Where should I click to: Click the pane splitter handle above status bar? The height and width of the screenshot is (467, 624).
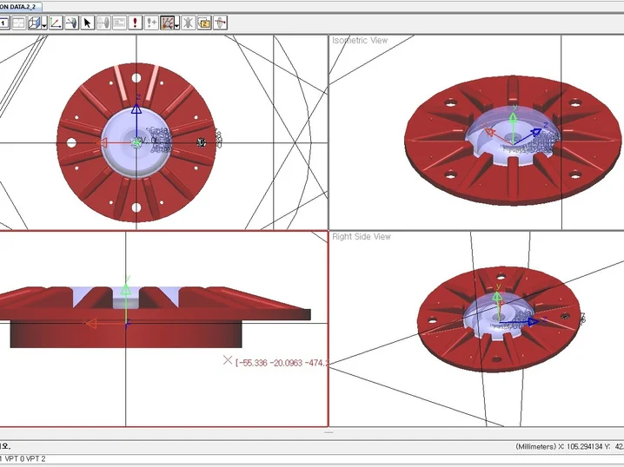point(329,431)
